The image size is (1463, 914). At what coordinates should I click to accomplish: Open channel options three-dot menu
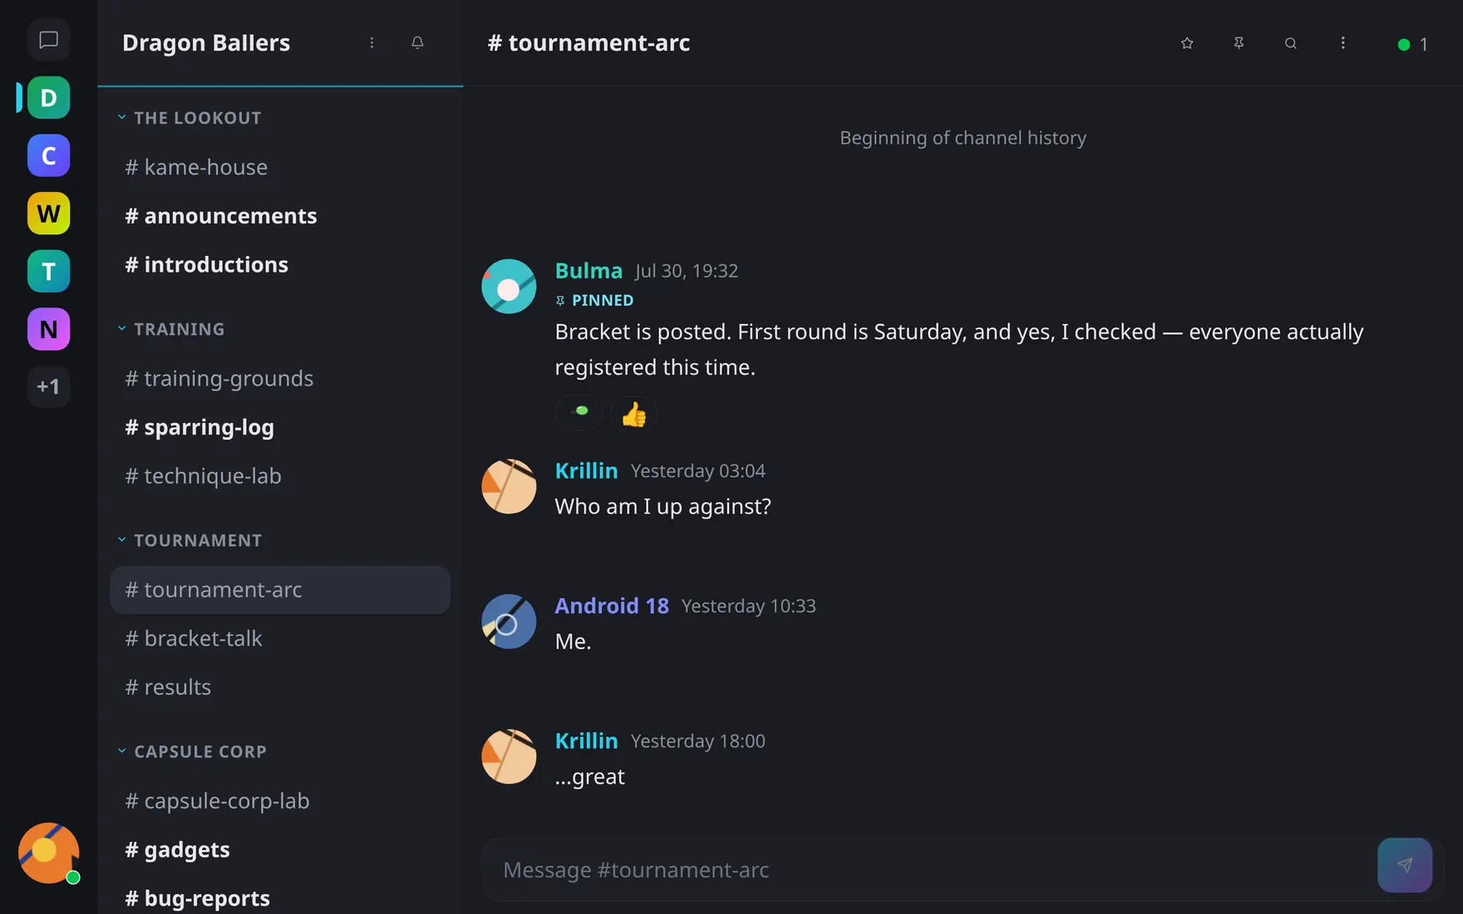pyautogui.click(x=1342, y=43)
